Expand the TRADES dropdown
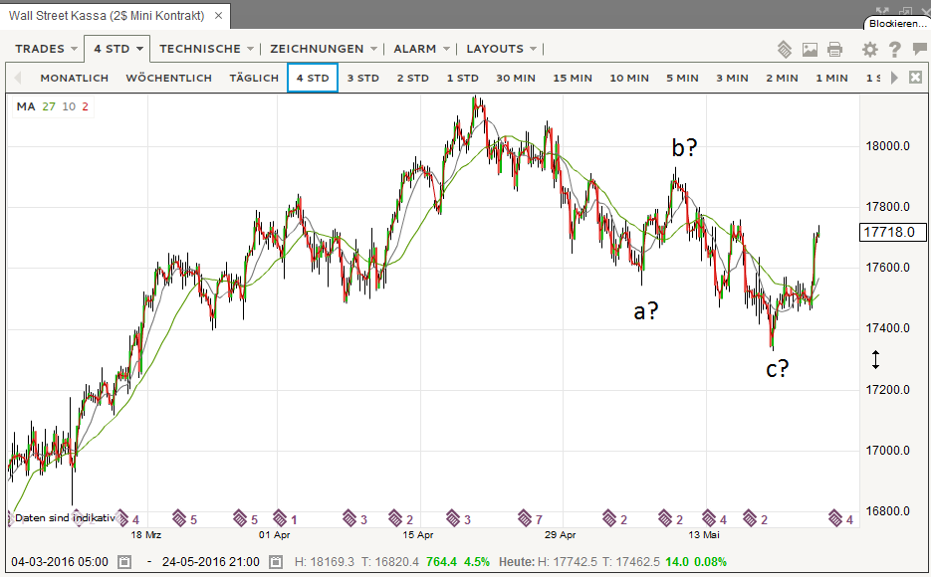The image size is (931, 578). [47, 49]
